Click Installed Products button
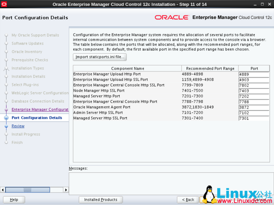The height and width of the screenshot is (205, 274). 101,200
